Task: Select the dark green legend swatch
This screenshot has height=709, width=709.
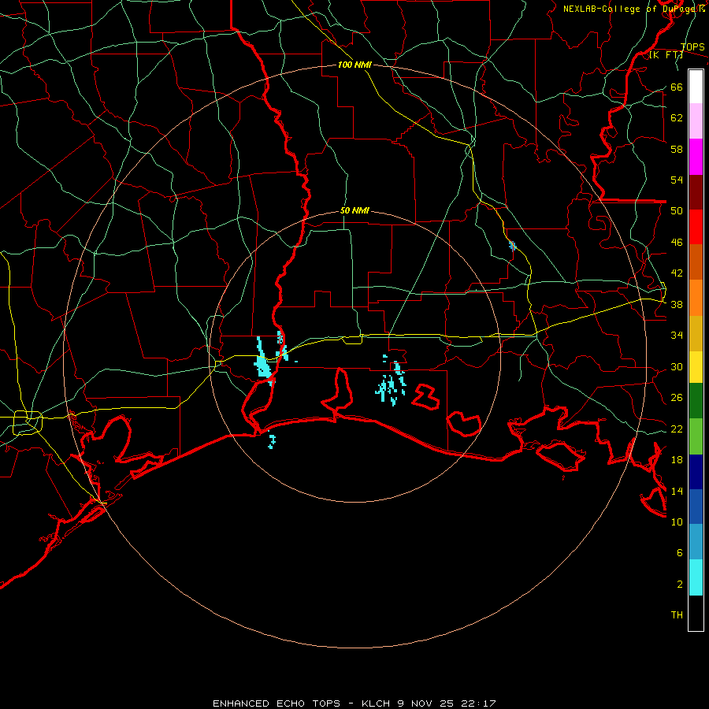Action: click(x=696, y=401)
